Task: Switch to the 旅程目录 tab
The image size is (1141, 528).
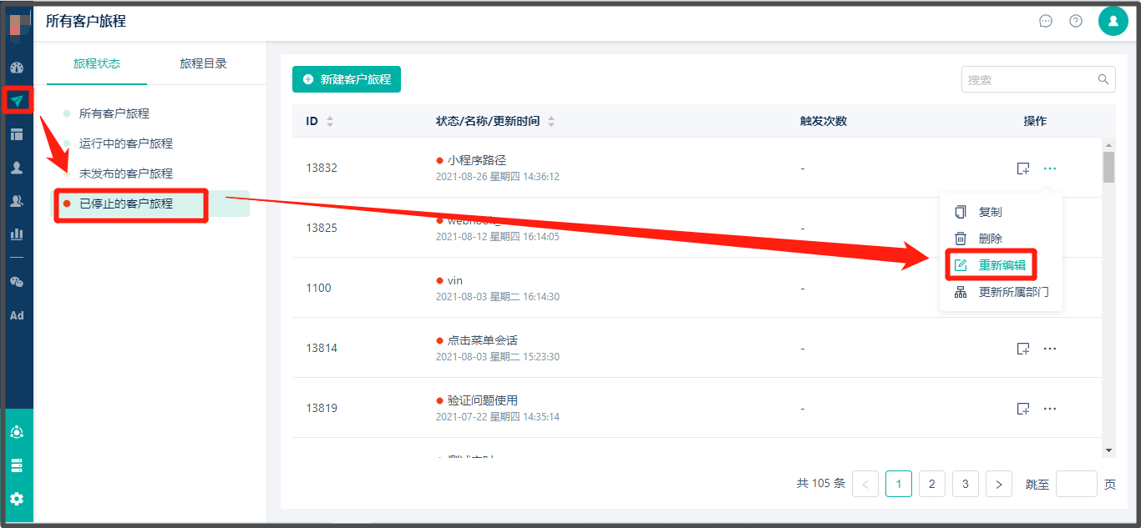Action: [204, 63]
